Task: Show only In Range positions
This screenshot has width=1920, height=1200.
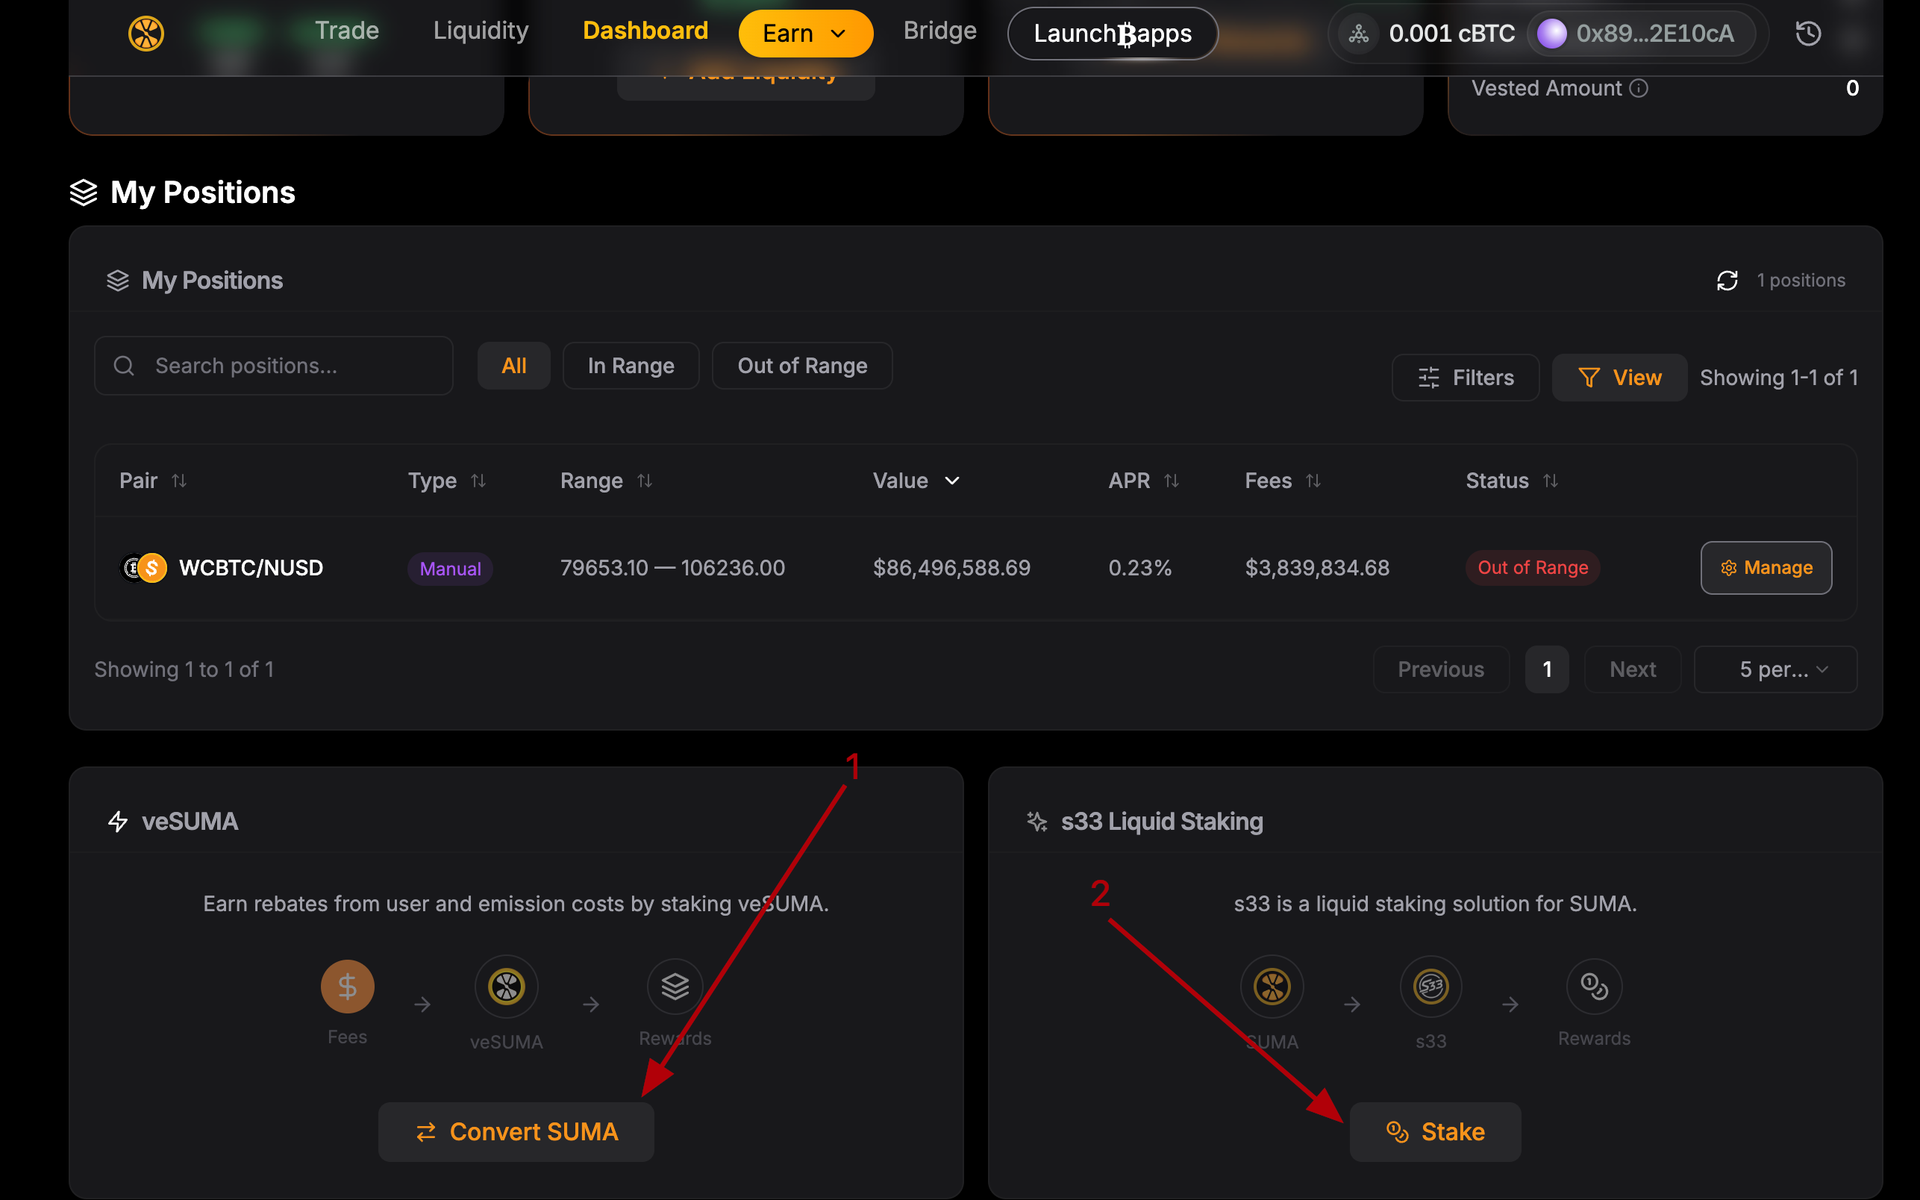Action: [631, 366]
